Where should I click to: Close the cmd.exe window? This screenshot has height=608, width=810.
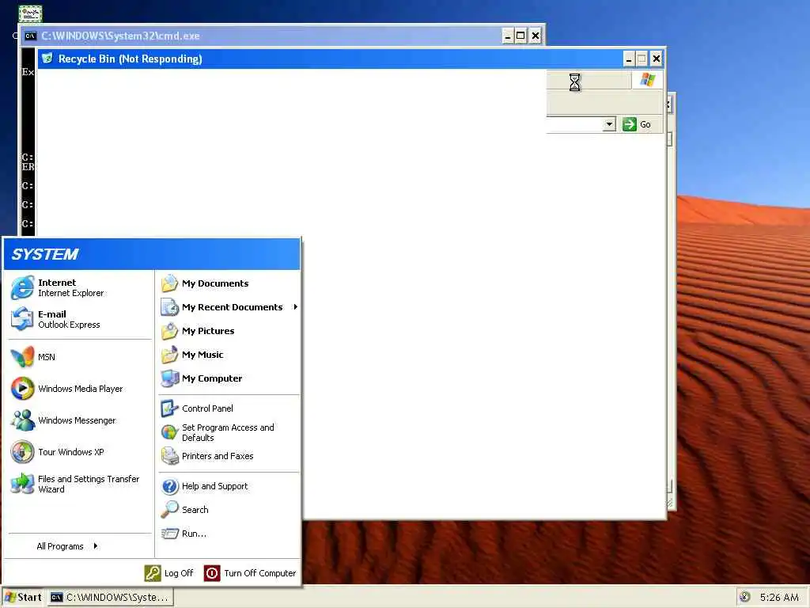[x=536, y=36]
